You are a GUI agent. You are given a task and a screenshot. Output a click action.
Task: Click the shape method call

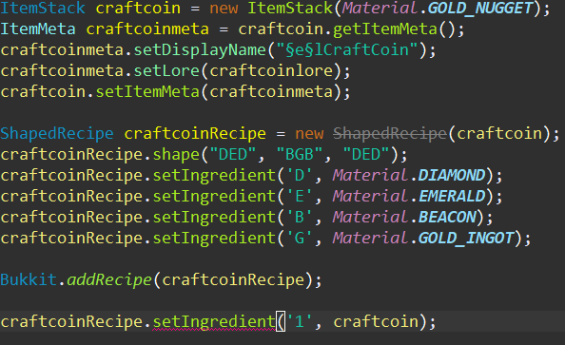point(176,155)
